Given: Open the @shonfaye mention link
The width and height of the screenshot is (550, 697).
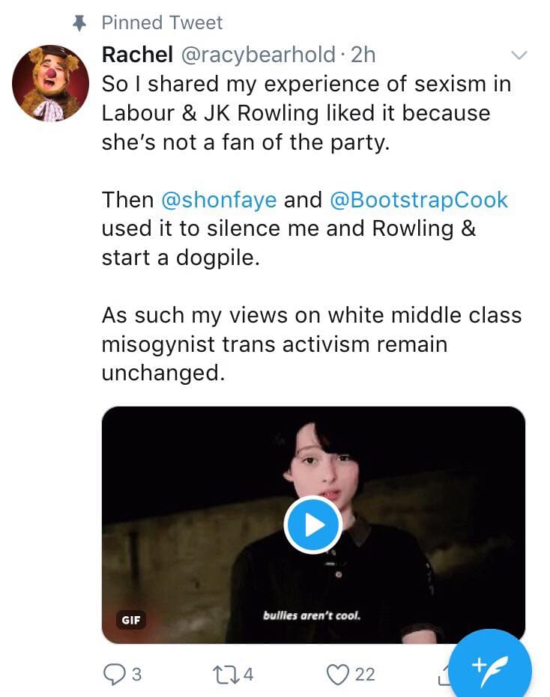Looking at the screenshot, I should click(x=219, y=200).
